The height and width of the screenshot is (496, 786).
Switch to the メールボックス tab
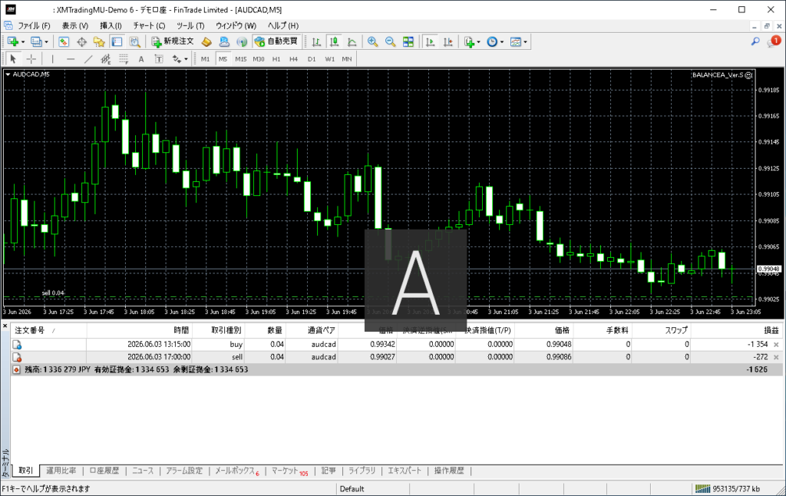[x=235, y=471]
